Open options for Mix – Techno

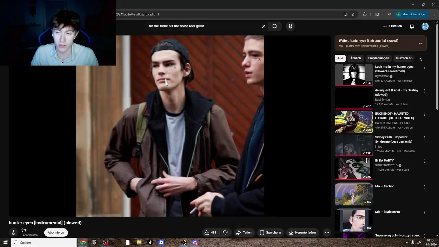(x=425, y=187)
